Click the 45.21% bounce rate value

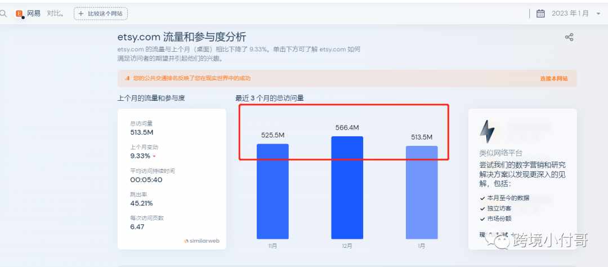point(141,203)
